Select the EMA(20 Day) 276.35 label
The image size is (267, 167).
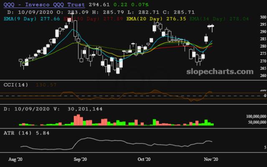coord(156,19)
